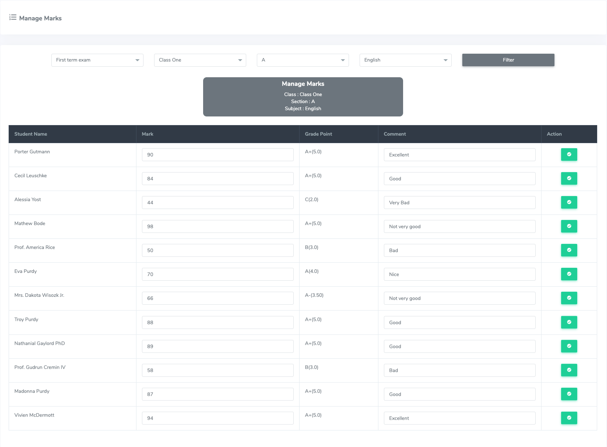Click the list icon beside Manage Marks title
Screen dimensions: 607x447
(13, 18)
